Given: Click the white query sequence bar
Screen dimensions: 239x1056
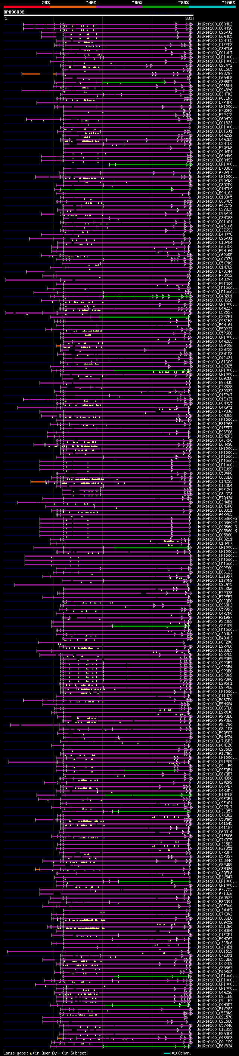Looking at the screenshot, I should click(x=99, y=15).
